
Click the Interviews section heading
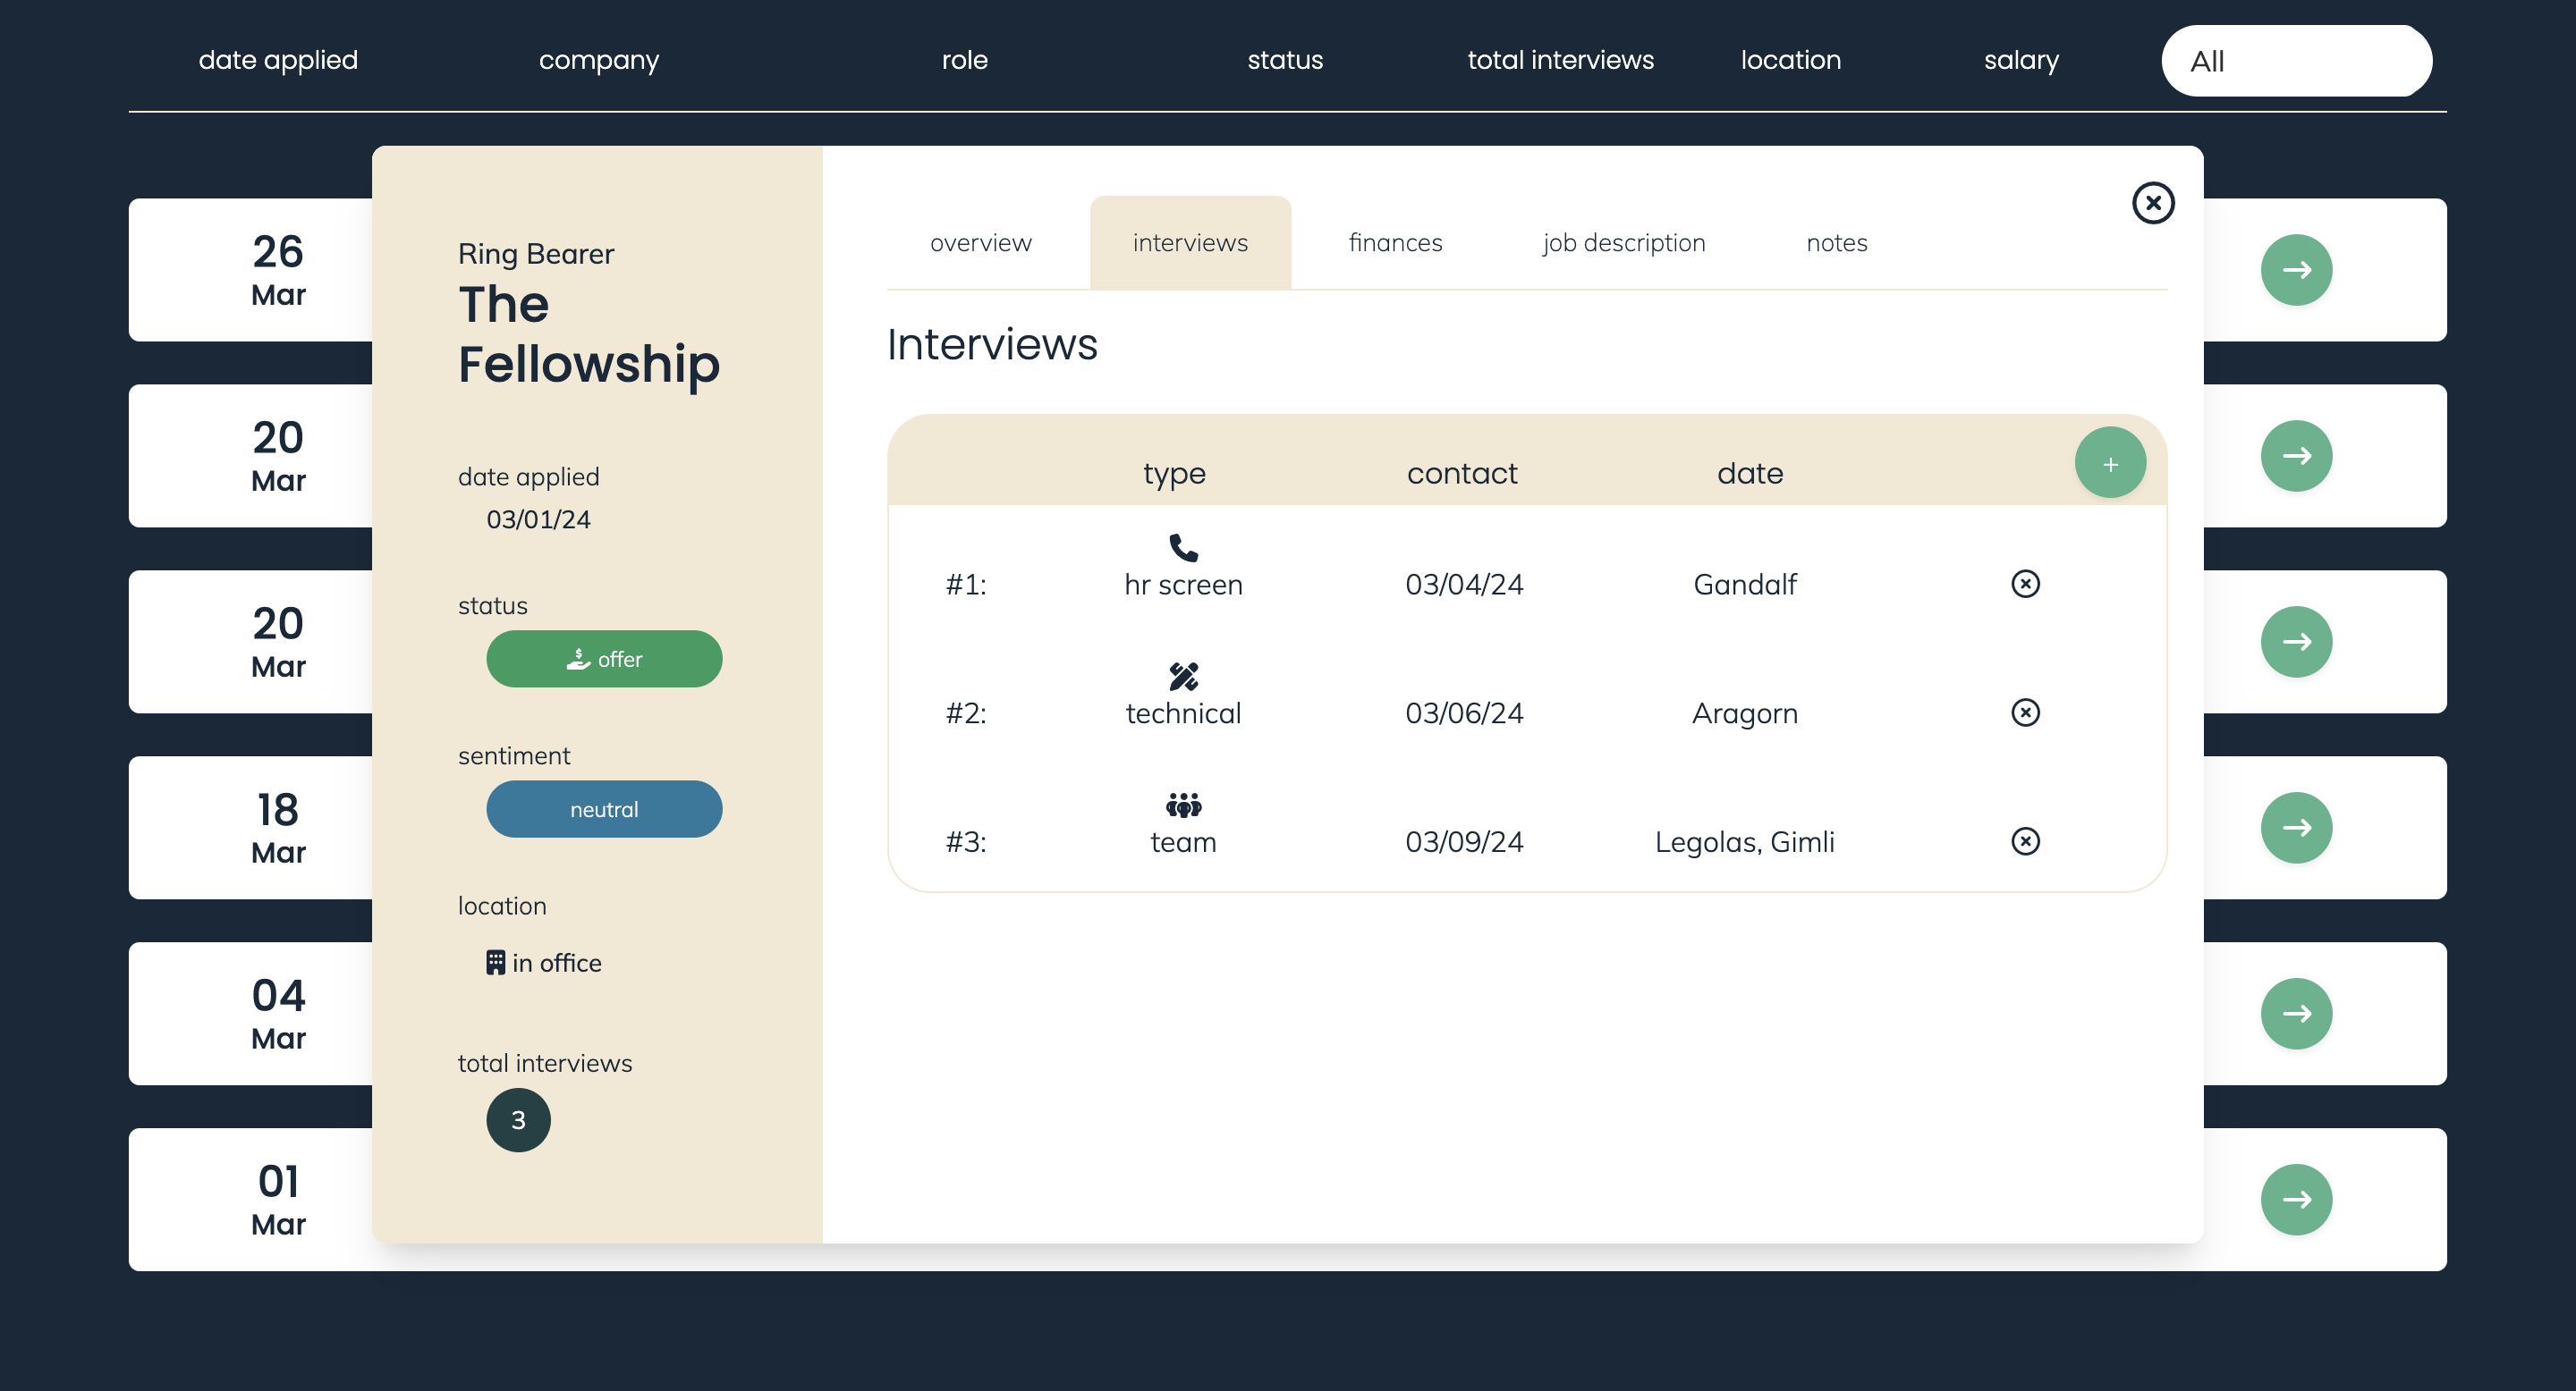[992, 344]
